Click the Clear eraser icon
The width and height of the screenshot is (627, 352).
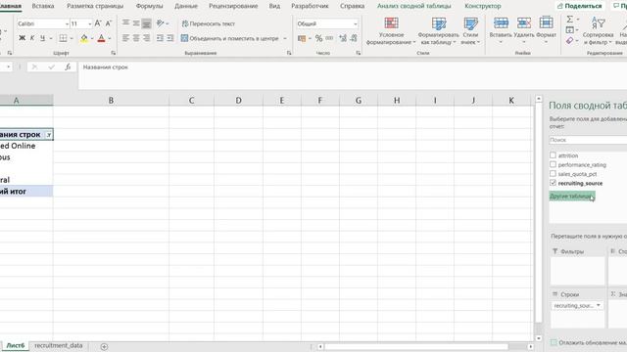click(x=570, y=40)
